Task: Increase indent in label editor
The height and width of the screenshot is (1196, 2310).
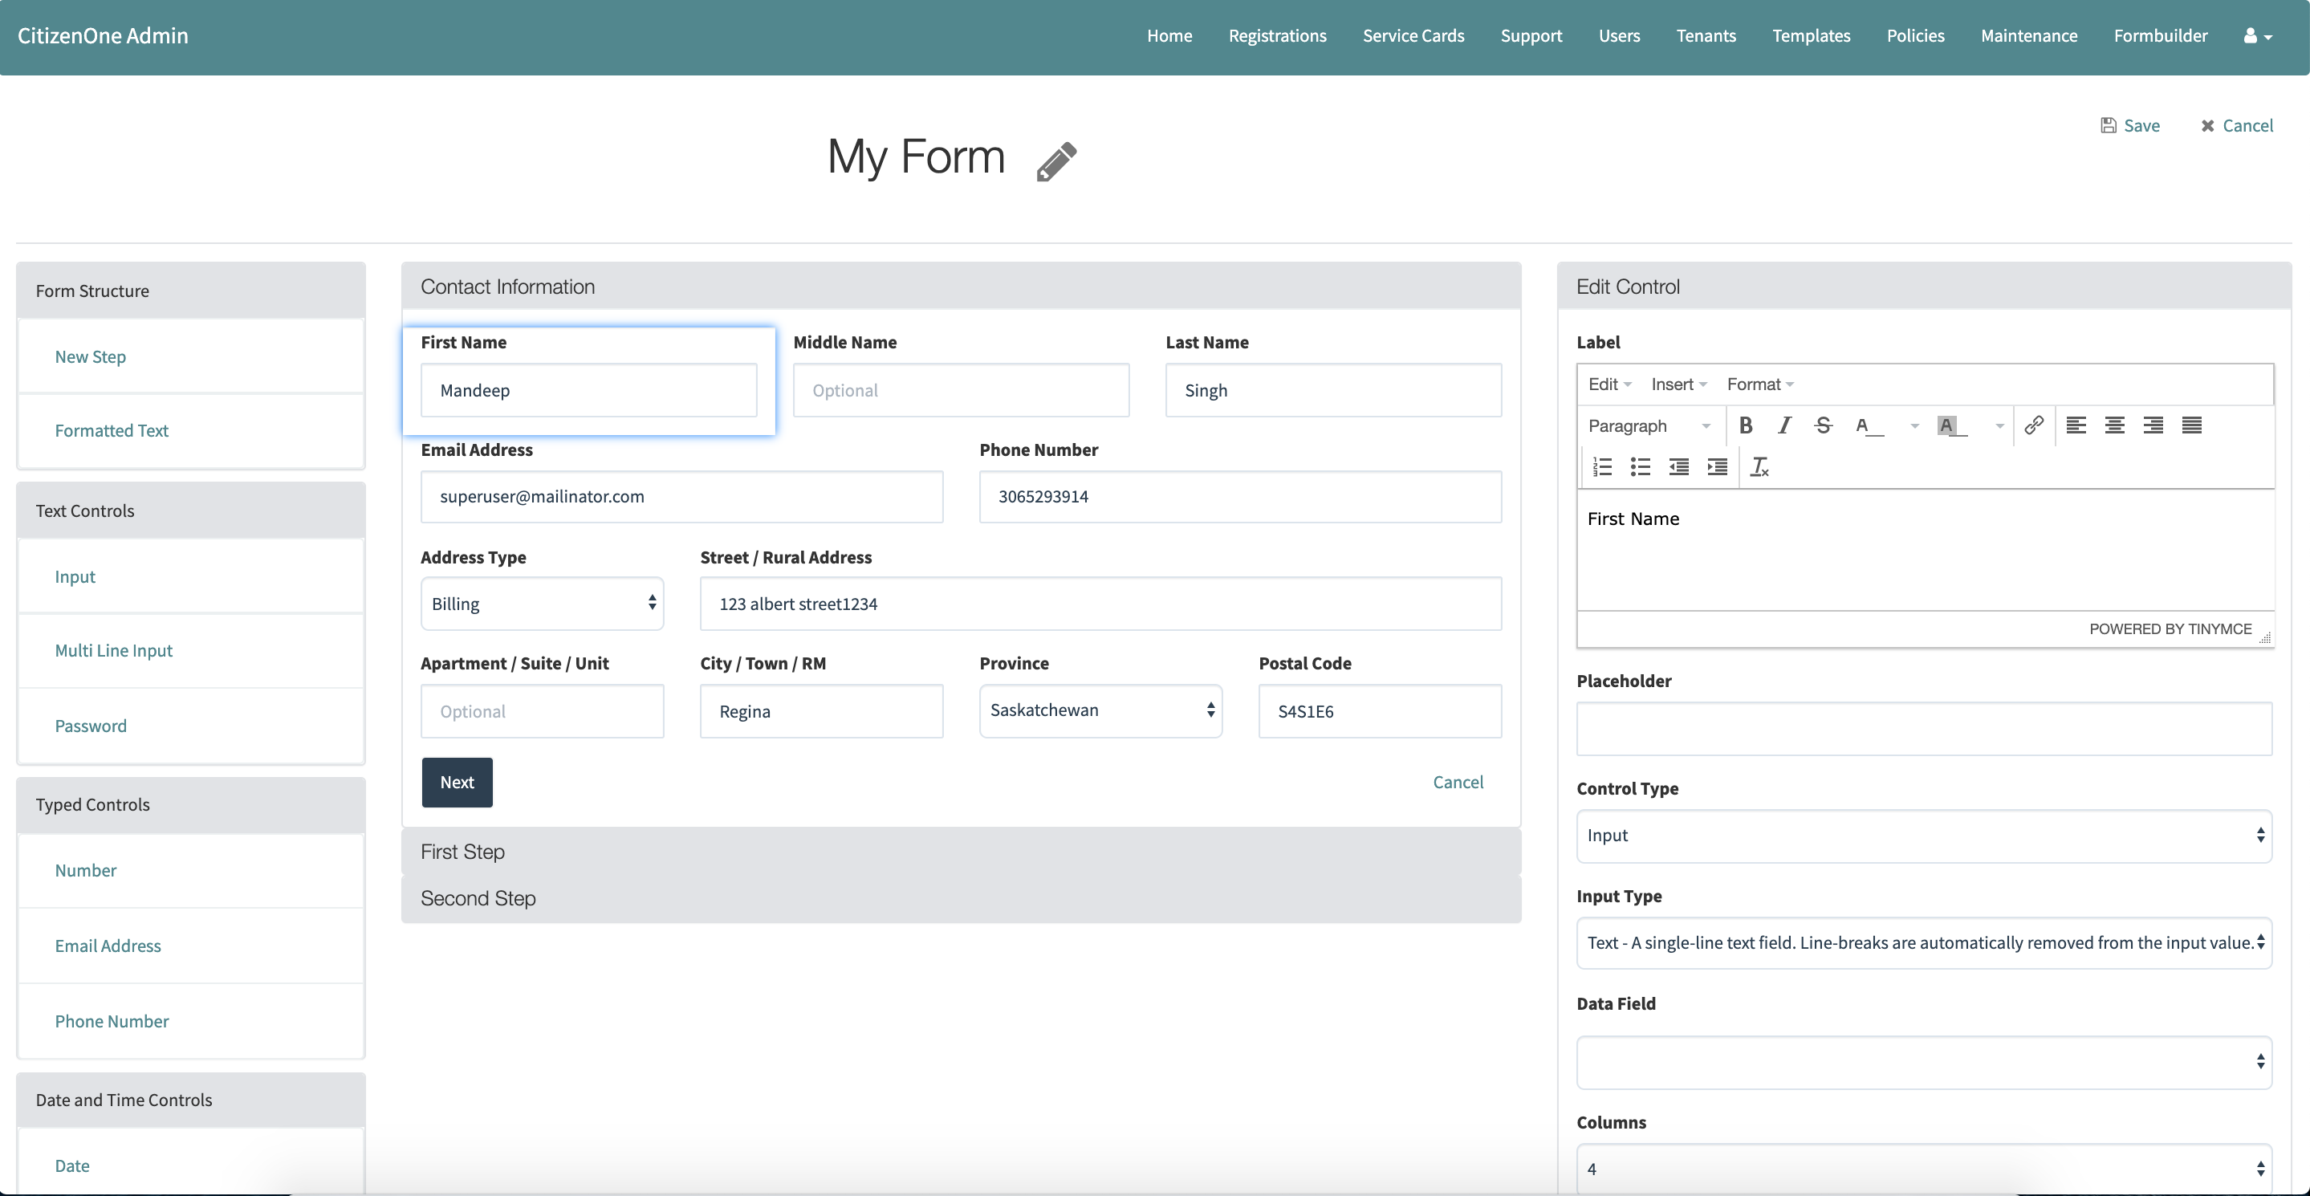Action: [1718, 467]
